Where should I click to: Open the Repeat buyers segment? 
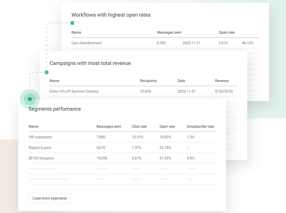point(122,148)
